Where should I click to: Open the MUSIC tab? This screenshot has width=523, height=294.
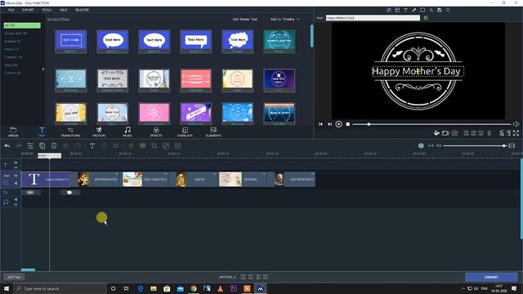[x=127, y=132]
